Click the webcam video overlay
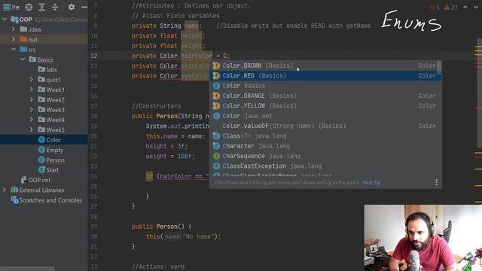 coord(423,238)
